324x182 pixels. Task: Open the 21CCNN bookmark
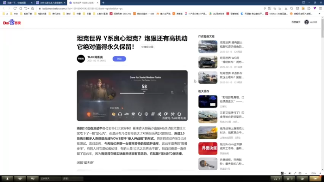[120, 14]
